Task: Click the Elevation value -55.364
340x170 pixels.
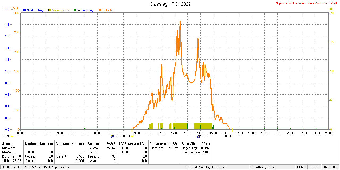Action: pyautogui.click(x=110, y=148)
